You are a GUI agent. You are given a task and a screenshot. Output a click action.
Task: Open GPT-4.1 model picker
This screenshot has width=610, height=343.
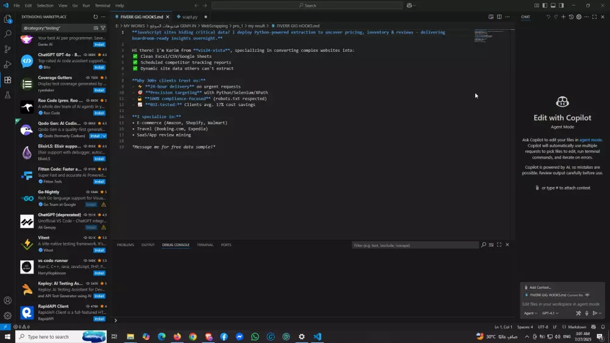550,313
